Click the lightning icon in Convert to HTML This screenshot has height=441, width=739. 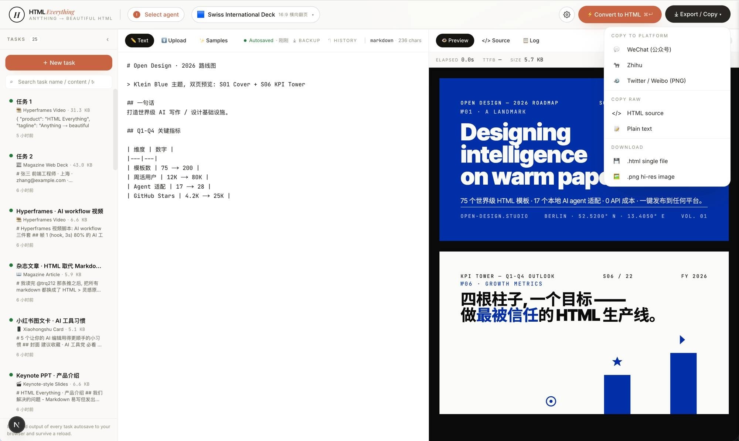click(590, 14)
